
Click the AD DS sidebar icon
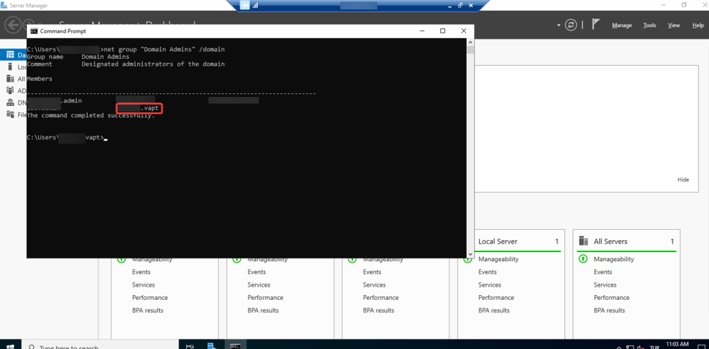[10, 91]
